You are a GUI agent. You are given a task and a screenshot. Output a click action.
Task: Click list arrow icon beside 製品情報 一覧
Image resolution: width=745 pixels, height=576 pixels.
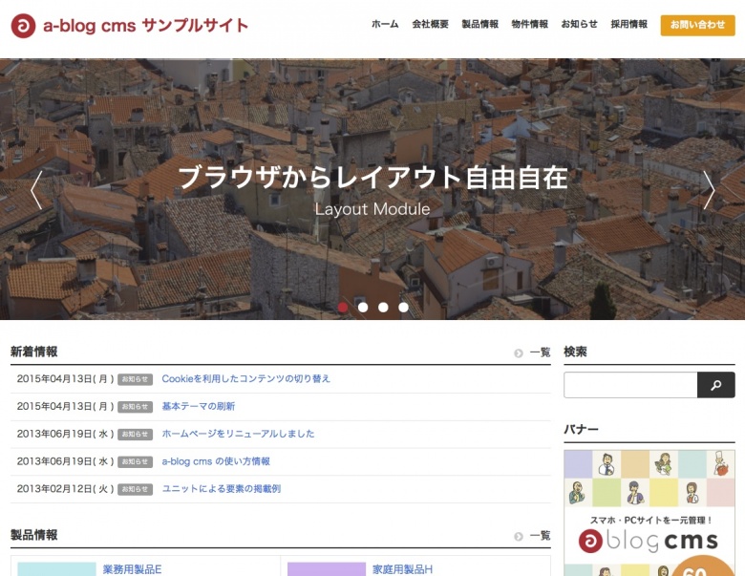(519, 536)
